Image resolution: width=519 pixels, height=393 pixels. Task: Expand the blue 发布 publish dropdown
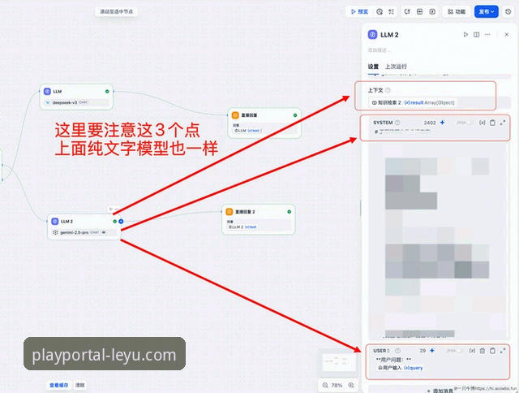(487, 11)
